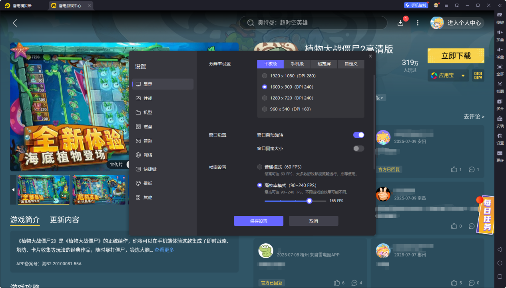This screenshot has width=506, height=288.
Task: Switch to 自定义 resolution tab
Action: [351, 64]
